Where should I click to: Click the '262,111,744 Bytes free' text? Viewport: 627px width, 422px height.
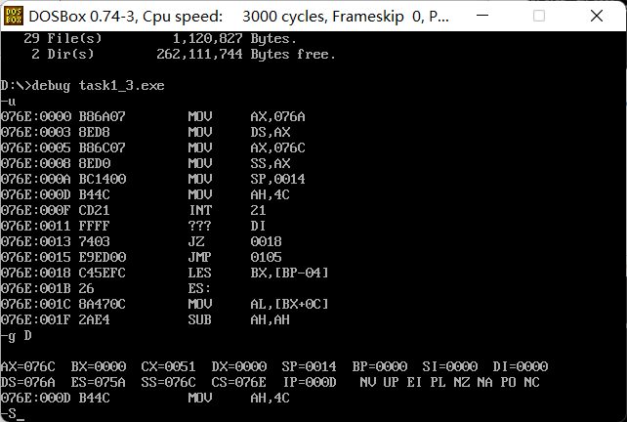pos(245,54)
